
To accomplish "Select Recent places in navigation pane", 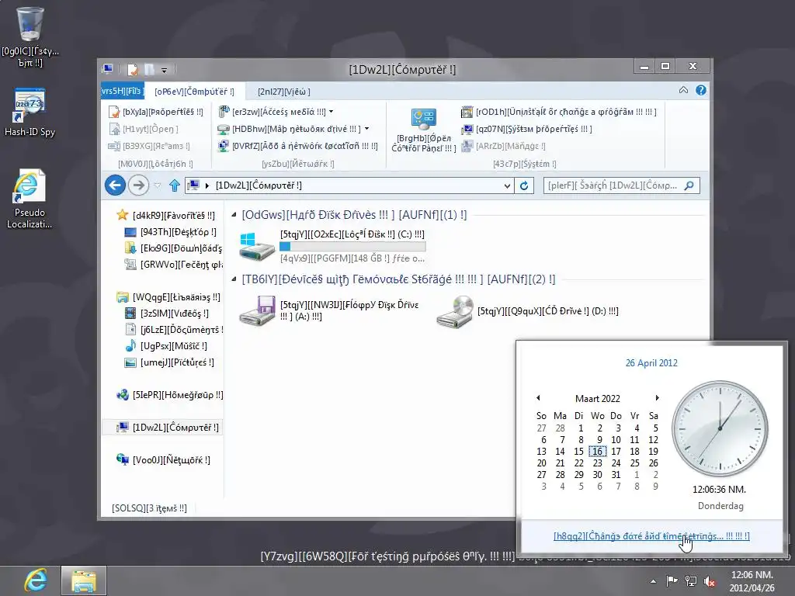I will point(173,265).
